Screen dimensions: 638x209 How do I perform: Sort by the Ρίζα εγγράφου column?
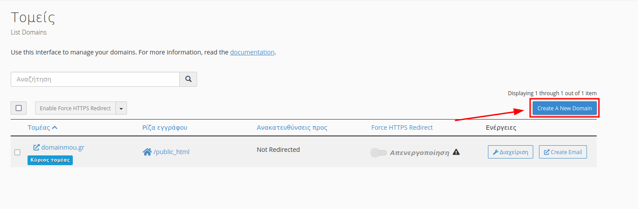tap(165, 128)
